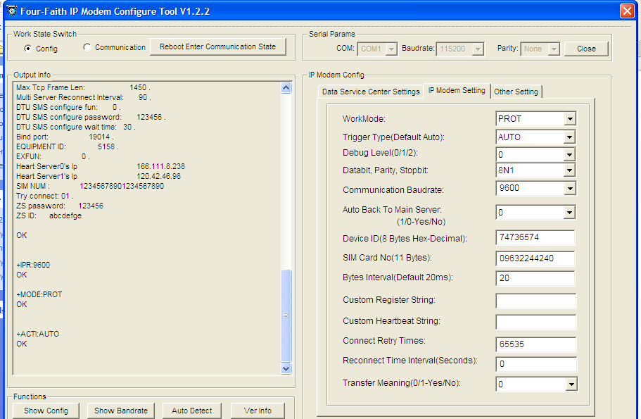Click the ZS password 123456 line
The width and height of the screenshot is (641, 419).
click(x=60, y=206)
